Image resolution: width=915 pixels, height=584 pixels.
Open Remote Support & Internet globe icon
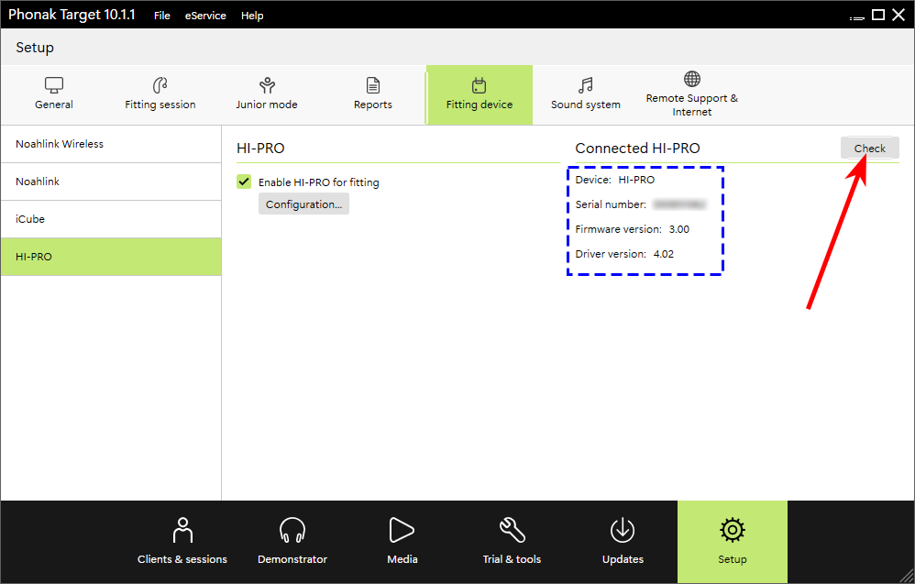[x=692, y=80]
